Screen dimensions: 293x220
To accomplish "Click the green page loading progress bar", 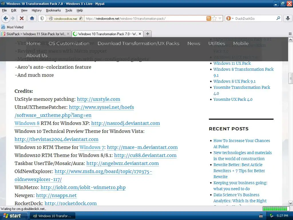I will coord(276,209).
